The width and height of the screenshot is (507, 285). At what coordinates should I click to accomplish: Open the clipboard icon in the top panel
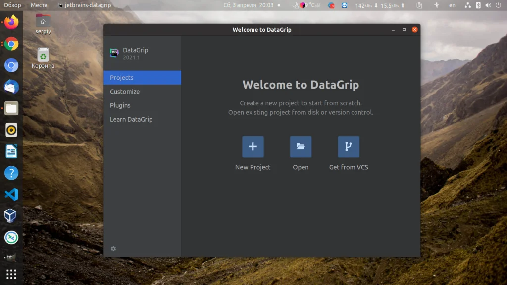418,5
